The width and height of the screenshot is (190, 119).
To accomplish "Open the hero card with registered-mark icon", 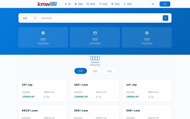I will (147, 37).
